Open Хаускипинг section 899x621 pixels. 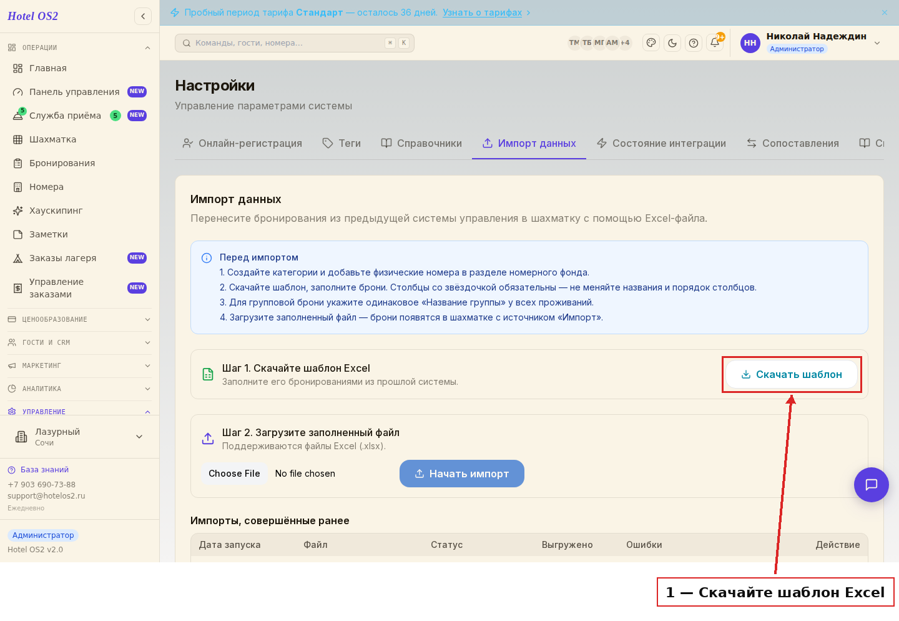(79, 211)
